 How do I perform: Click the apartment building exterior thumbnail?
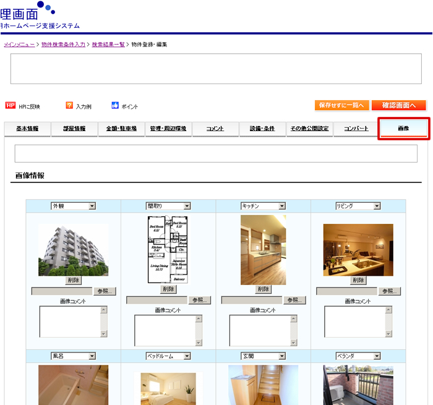(74, 250)
